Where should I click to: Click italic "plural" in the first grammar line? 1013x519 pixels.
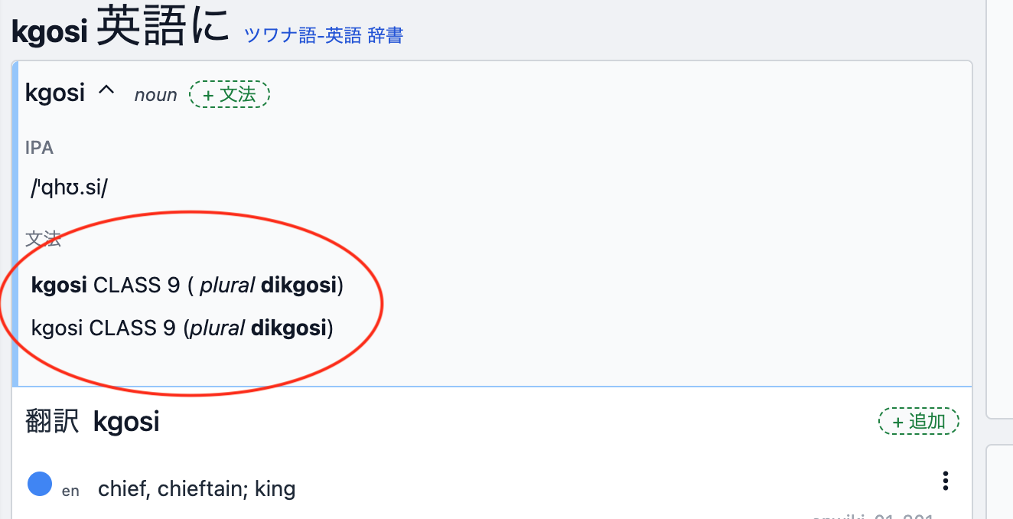(x=227, y=286)
